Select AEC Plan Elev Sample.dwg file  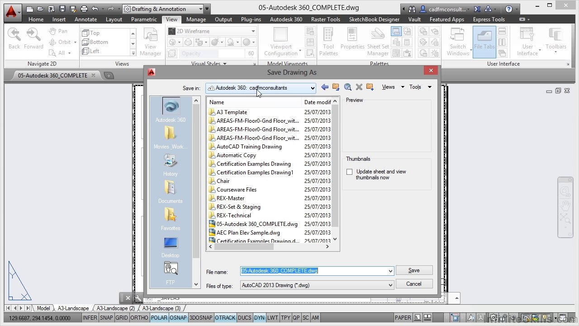248,233
